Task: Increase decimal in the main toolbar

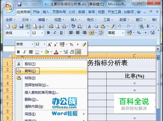Action: tap(152, 33)
